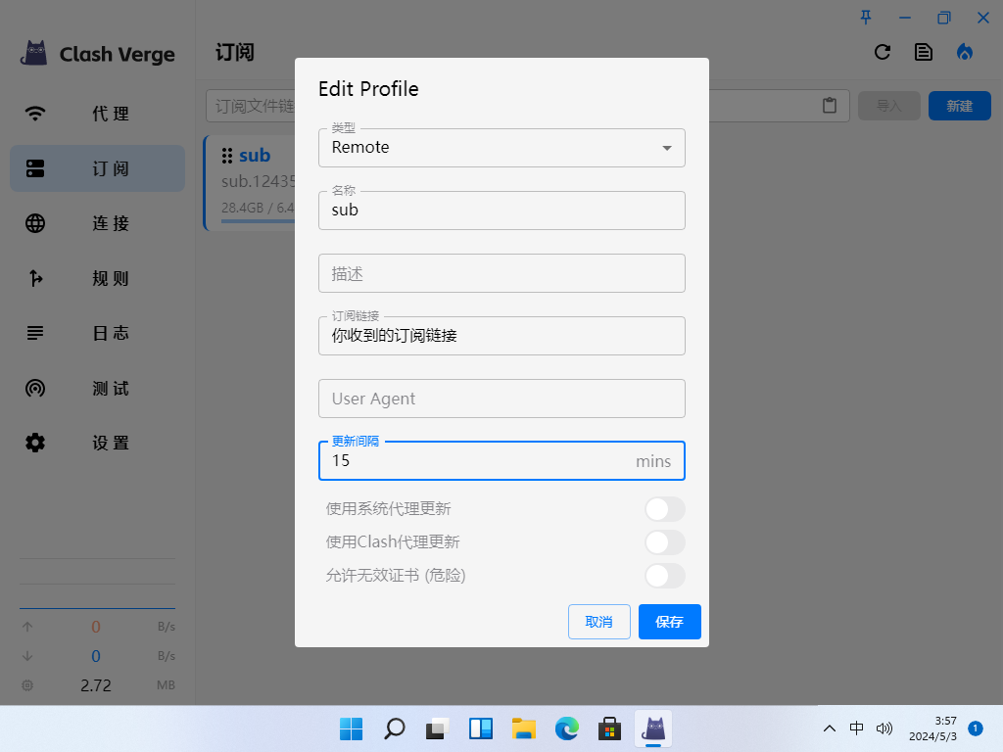Click the clipboard paste icon
Screen dimensions: 1003x752
tap(830, 106)
